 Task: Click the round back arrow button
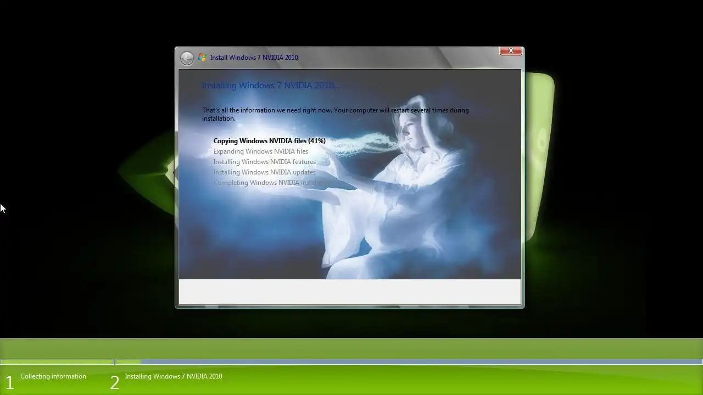[x=187, y=58]
